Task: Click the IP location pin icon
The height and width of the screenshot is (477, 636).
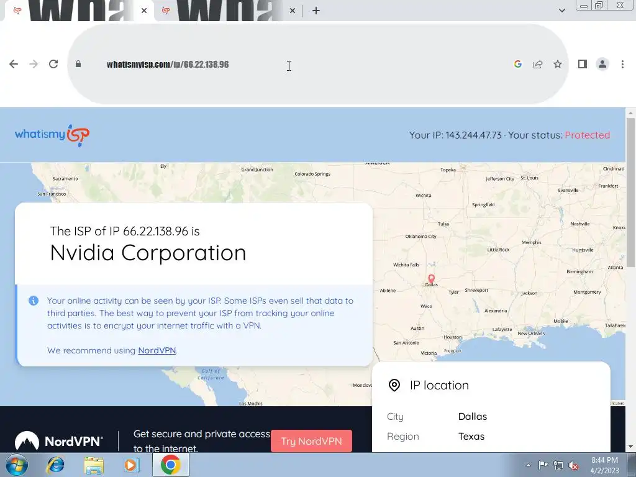Action: point(394,385)
